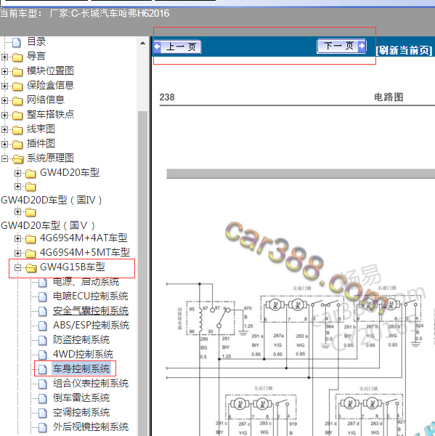Viewport: 435px width, 436px height.
Task: Open 电源、启动系统 diagram
Action: [86, 282]
